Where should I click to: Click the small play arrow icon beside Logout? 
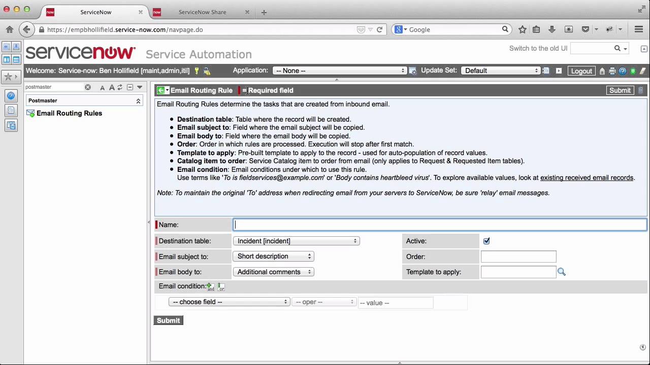(x=559, y=71)
